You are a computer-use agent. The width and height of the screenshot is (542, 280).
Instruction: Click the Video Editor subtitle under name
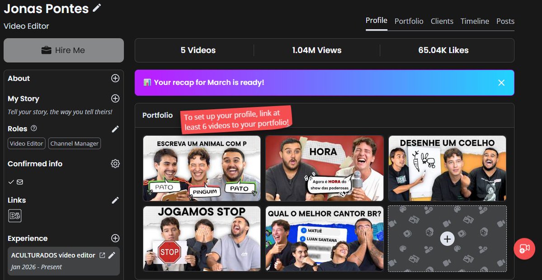[26, 26]
